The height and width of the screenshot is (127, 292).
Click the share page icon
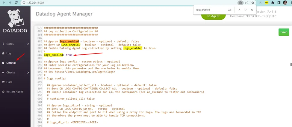246,3
